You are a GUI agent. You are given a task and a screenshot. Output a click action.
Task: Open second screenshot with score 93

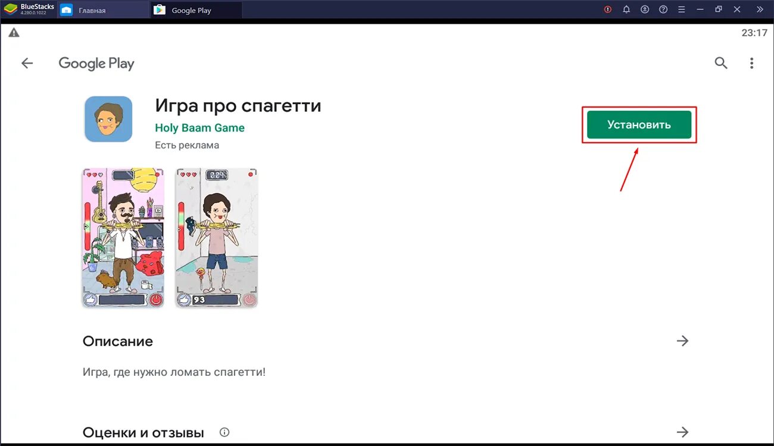217,238
